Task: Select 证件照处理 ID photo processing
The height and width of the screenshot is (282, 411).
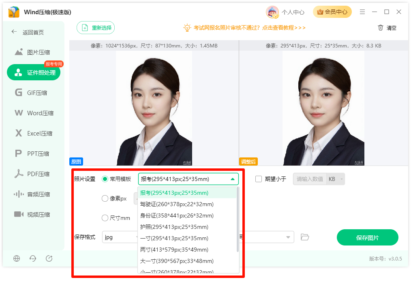Action: (x=34, y=72)
